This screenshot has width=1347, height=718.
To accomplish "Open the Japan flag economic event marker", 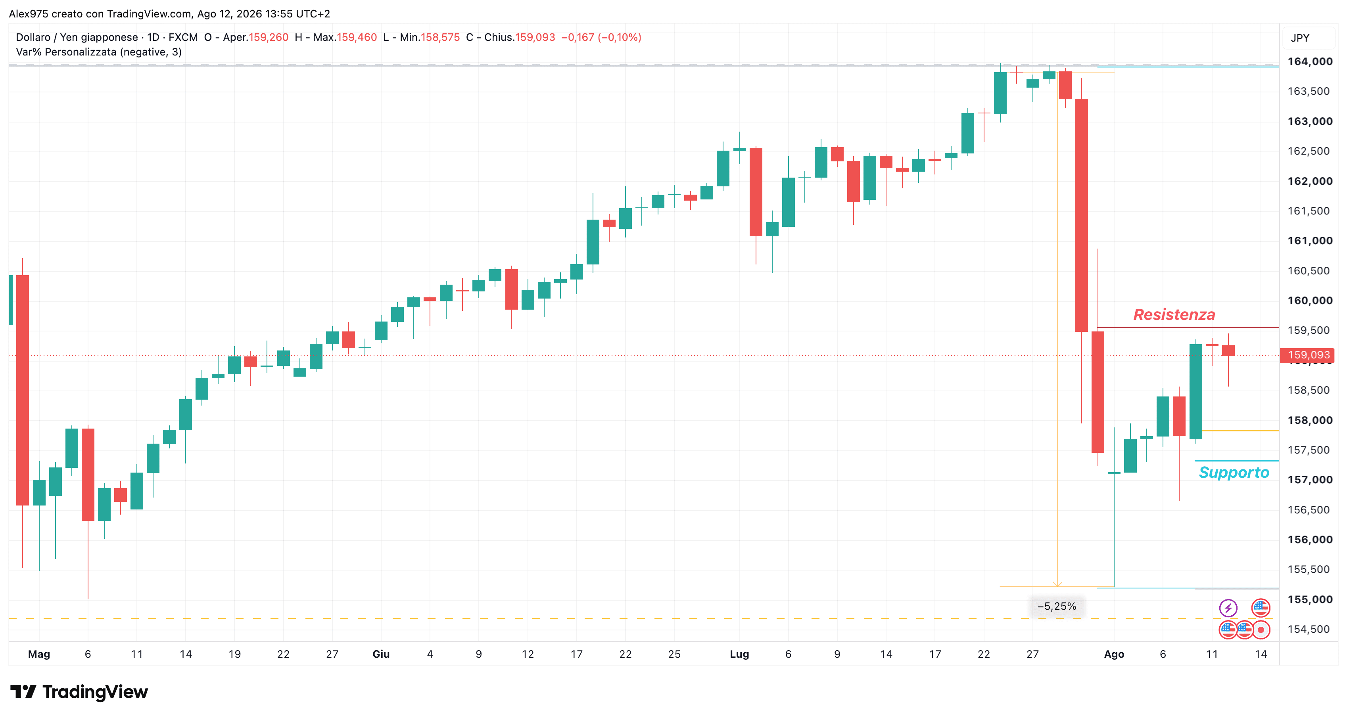I will click(1261, 630).
